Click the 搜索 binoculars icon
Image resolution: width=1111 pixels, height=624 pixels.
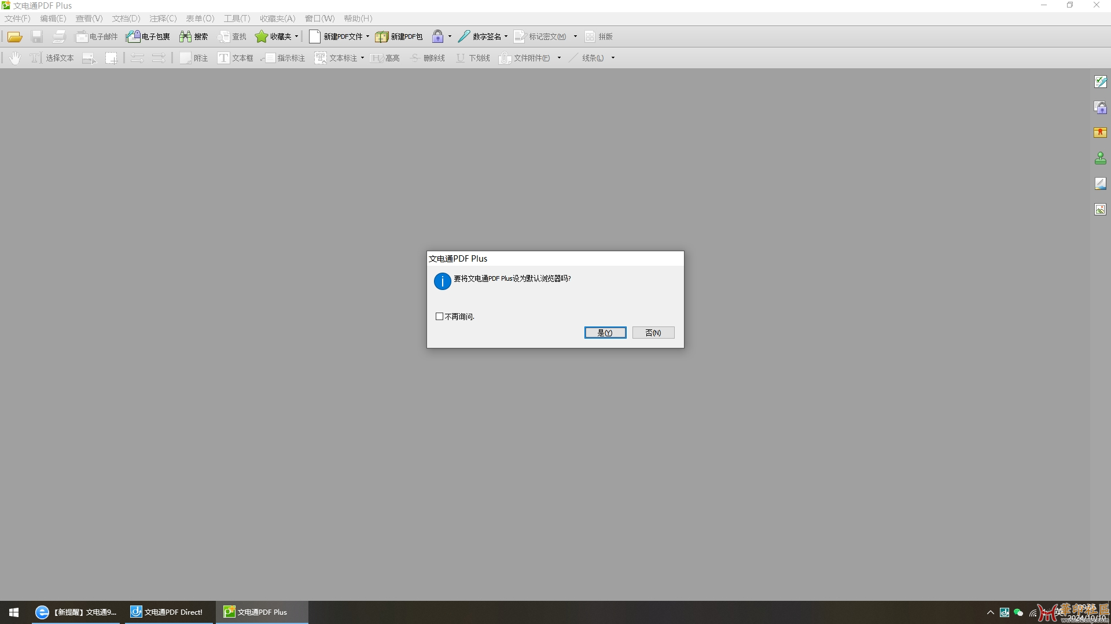(x=185, y=37)
